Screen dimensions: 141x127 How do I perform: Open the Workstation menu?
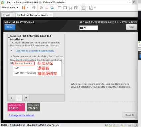pyautogui.click(x=10, y=8)
